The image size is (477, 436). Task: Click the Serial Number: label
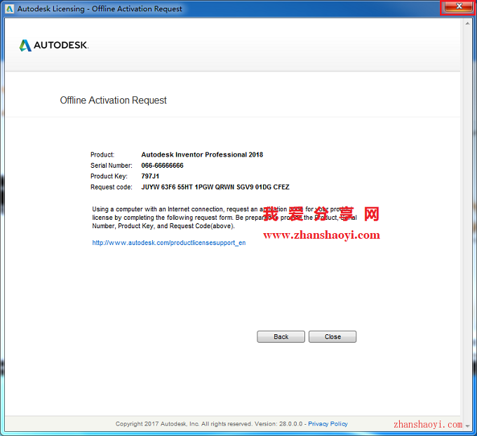(112, 165)
